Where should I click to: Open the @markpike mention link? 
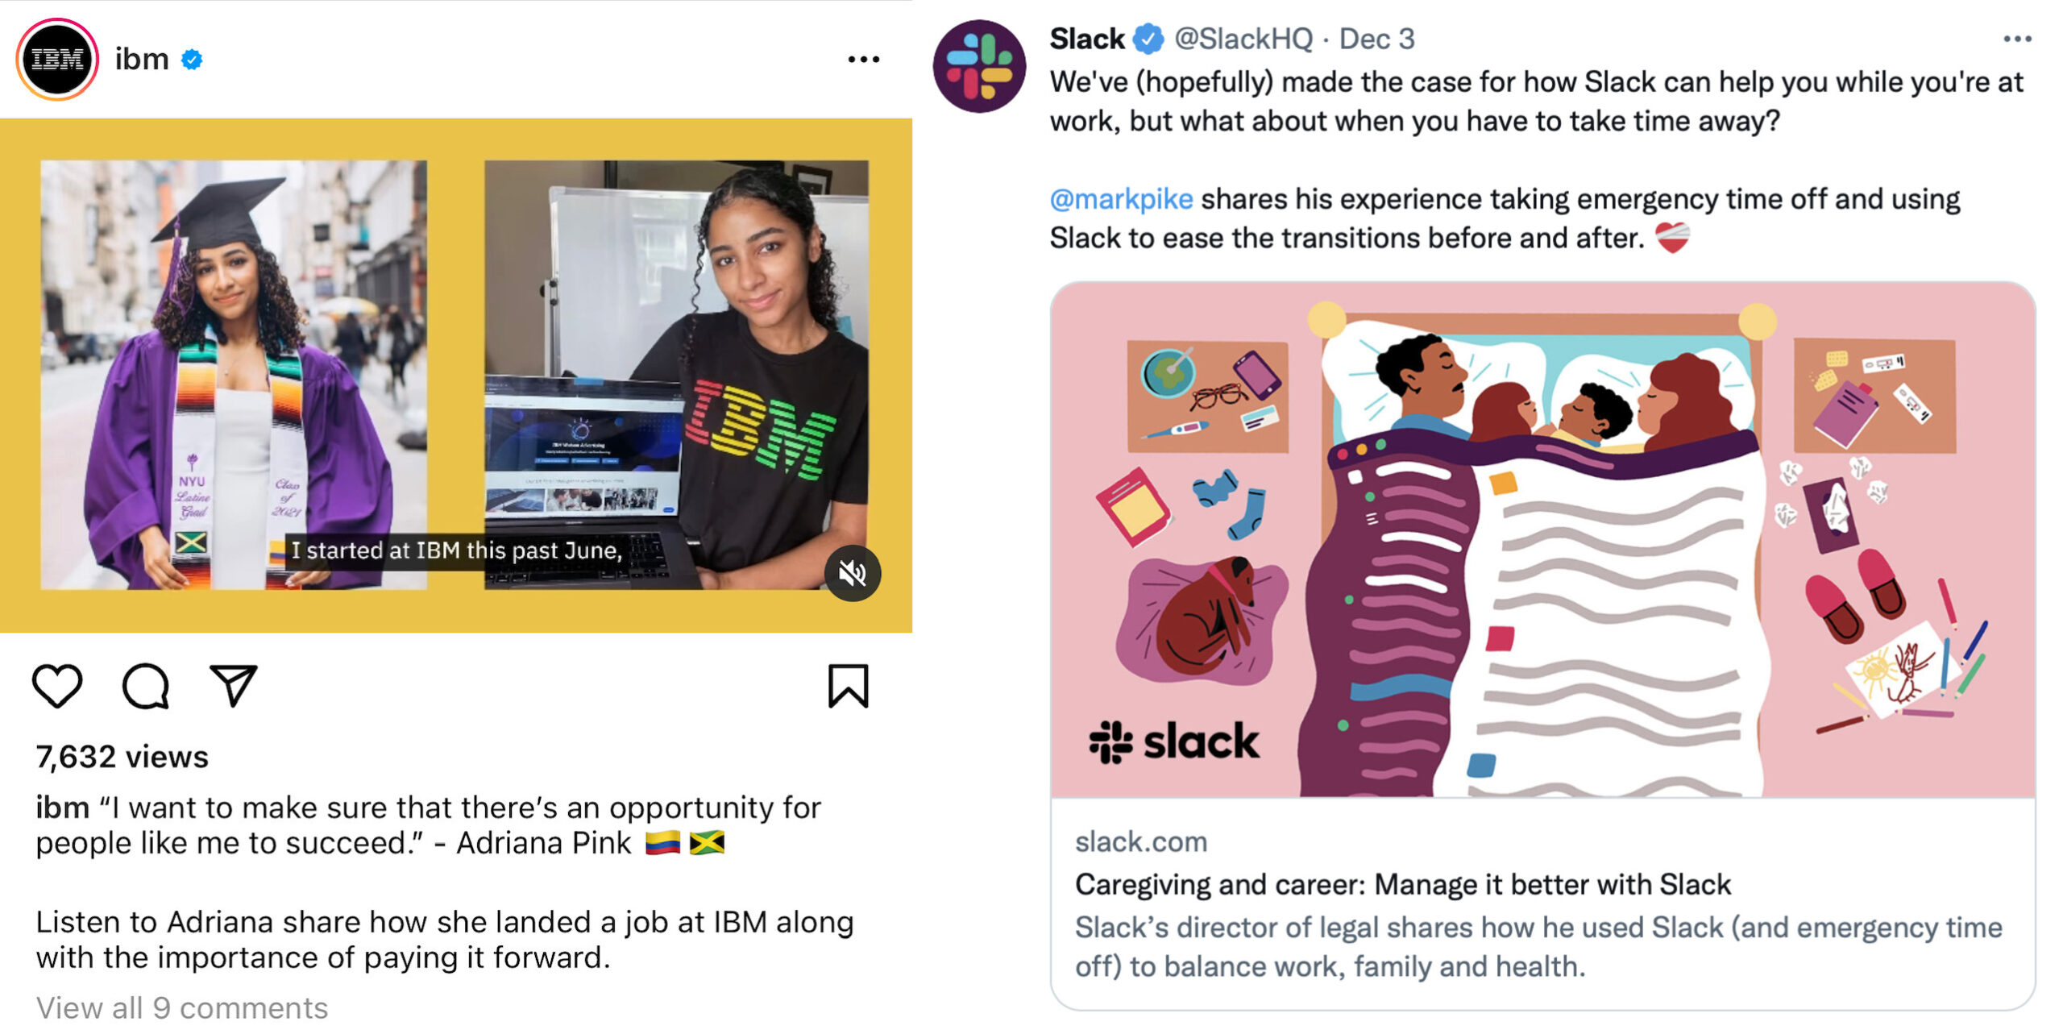click(x=1121, y=199)
